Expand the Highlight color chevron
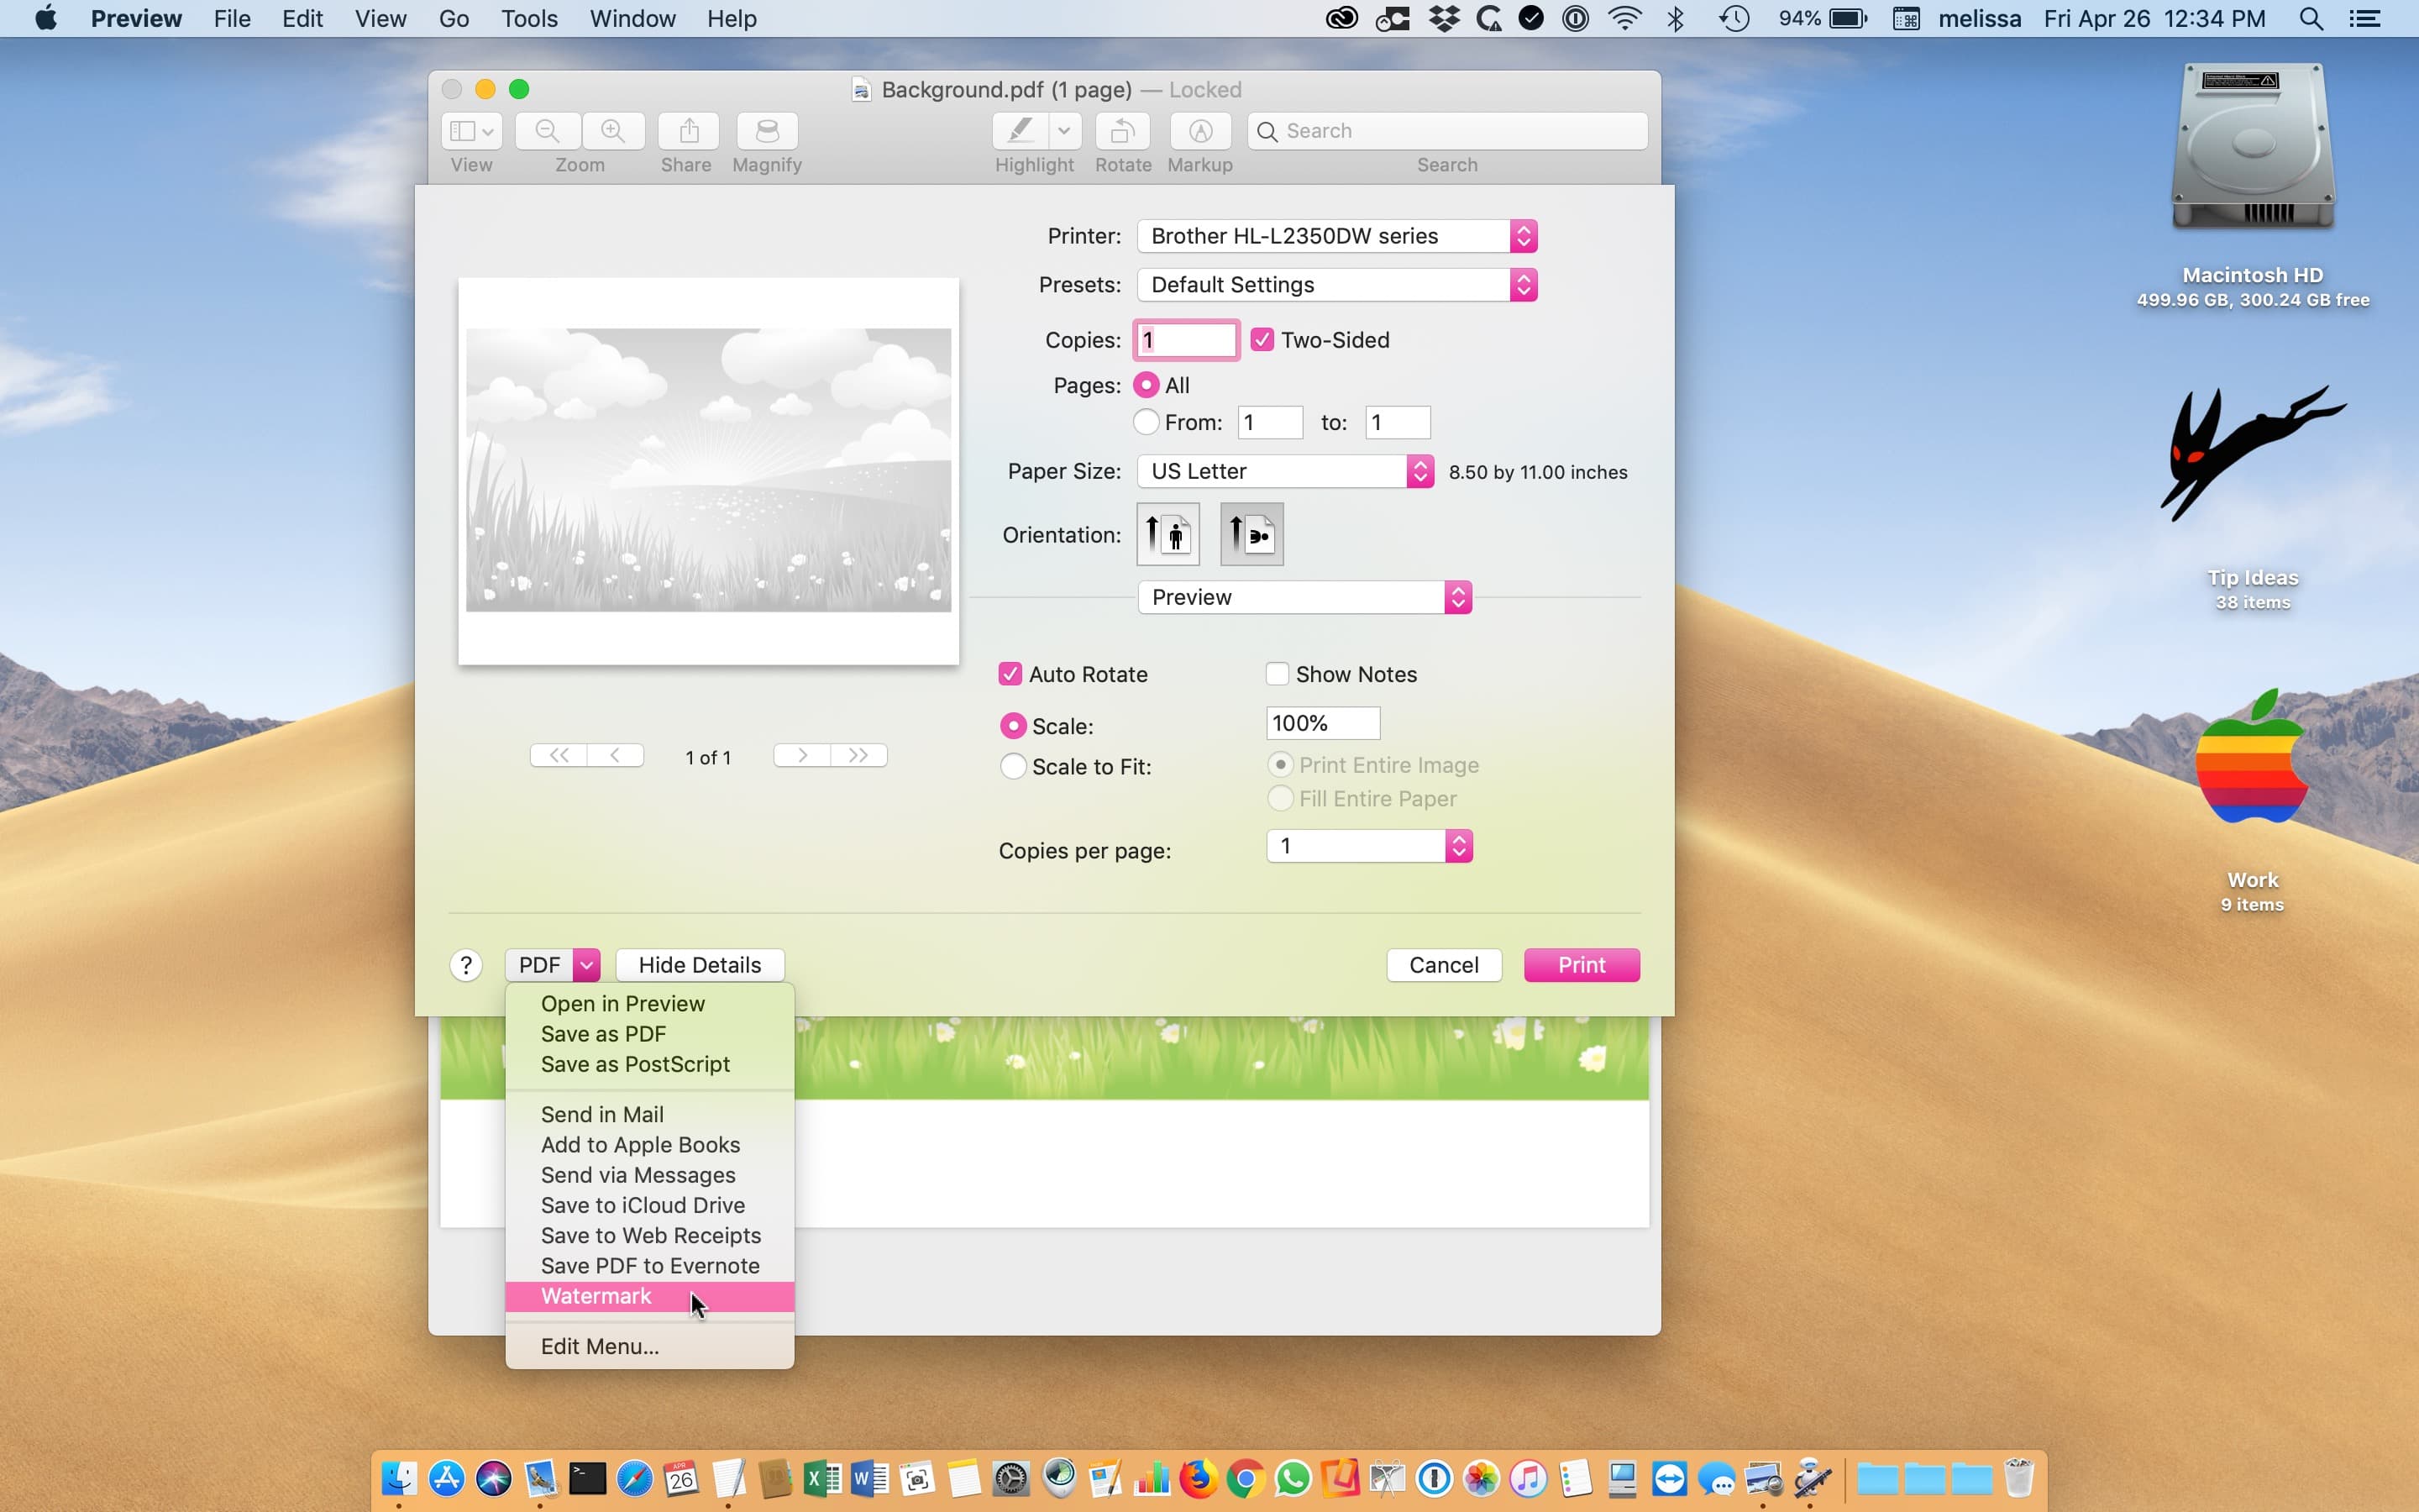 pyautogui.click(x=1064, y=131)
